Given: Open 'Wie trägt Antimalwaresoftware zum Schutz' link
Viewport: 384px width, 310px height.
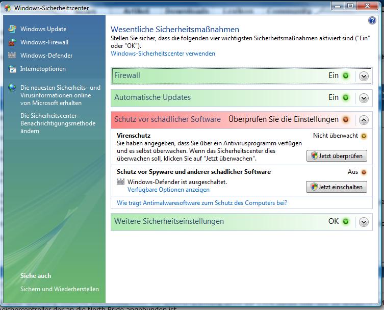Looking at the screenshot, I should [202, 203].
